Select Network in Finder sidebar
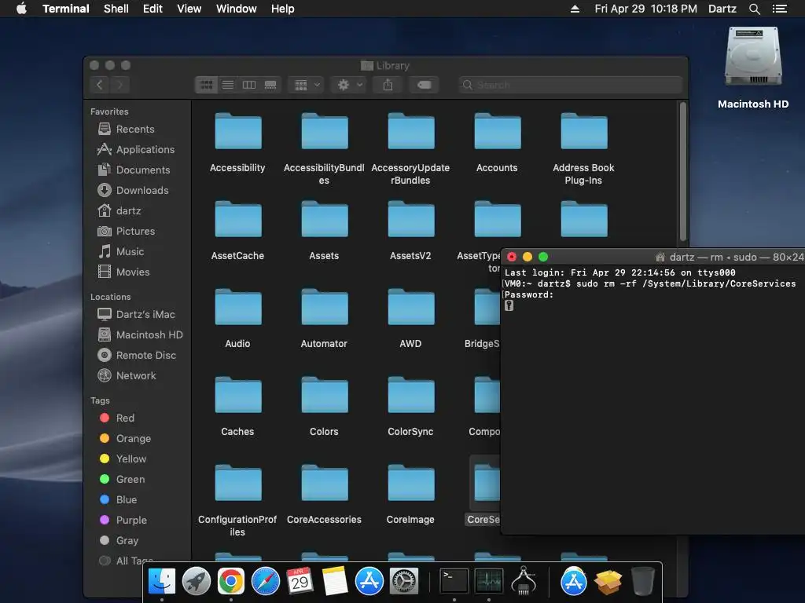 [x=127, y=376]
